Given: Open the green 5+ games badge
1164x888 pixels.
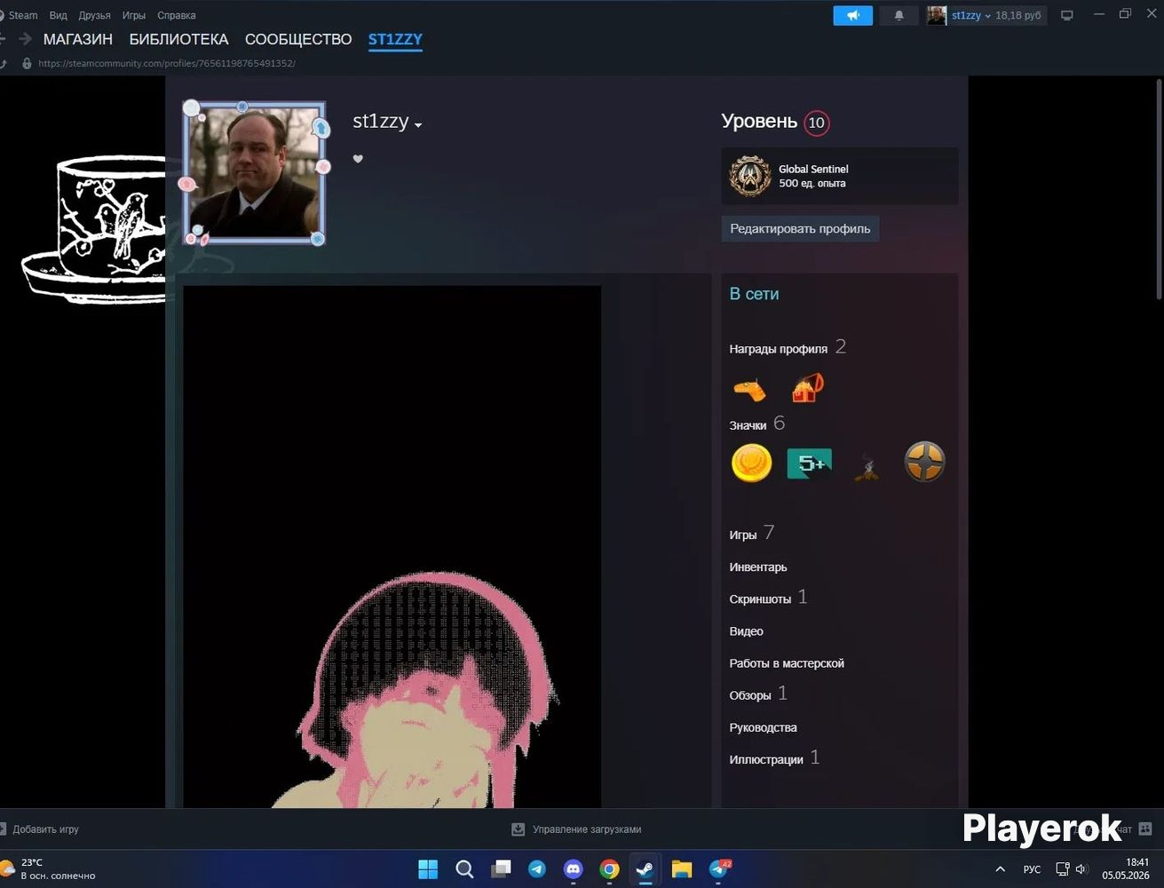Looking at the screenshot, I should 809,463.
